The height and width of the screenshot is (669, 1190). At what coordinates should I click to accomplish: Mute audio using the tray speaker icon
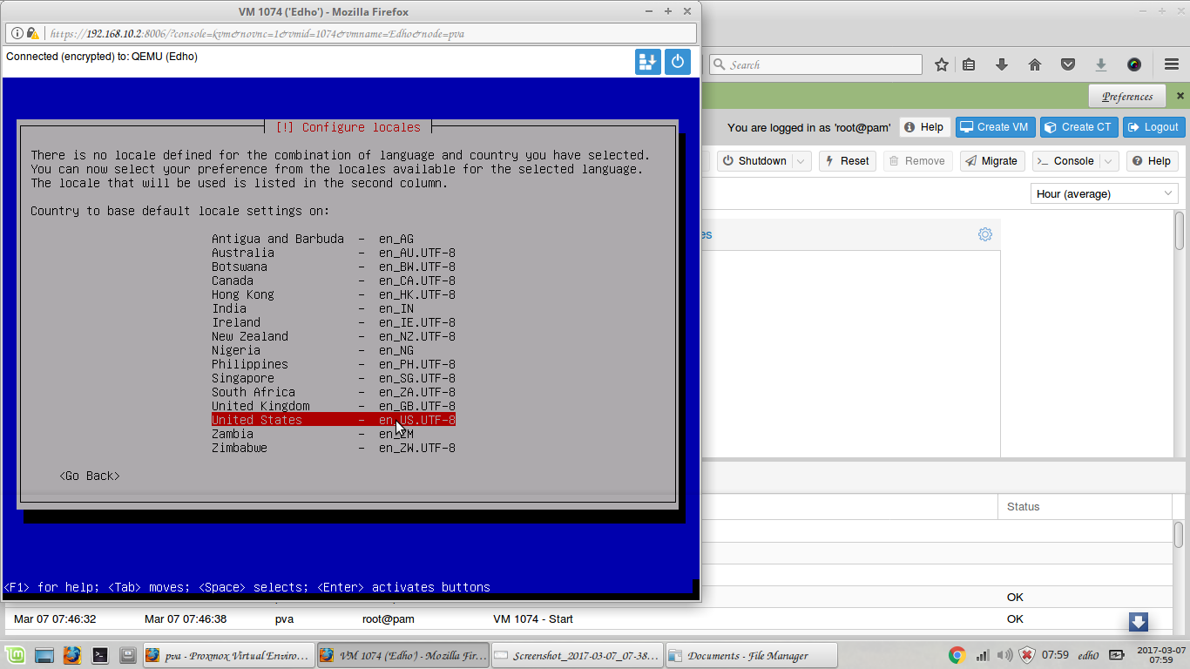point(1004,654)
